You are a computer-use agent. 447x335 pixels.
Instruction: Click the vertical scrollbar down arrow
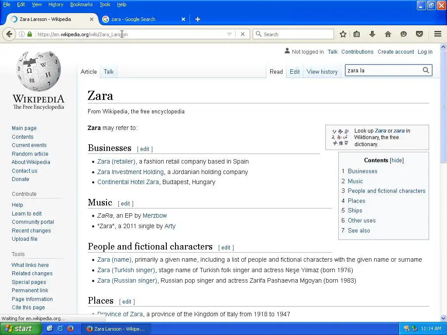444,318
